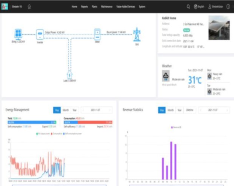Open the Maintenance menu
The image size is (234, 186).
click(x=108, y=6)
